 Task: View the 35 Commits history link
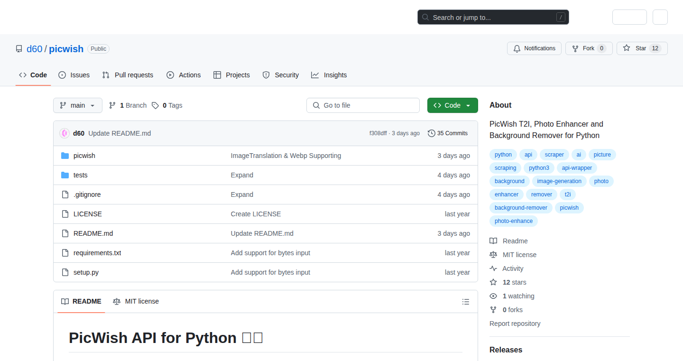[448, 133]
